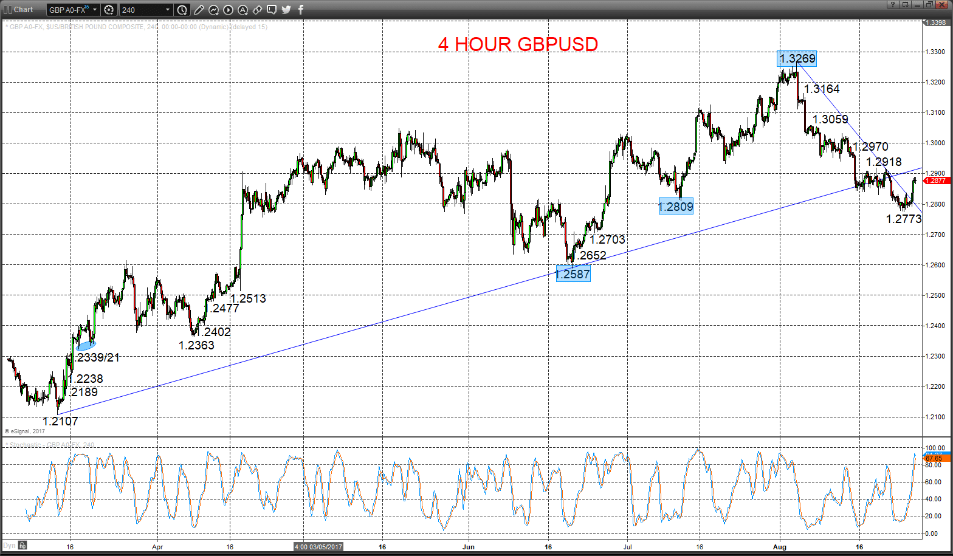
Task: Click the GBP A0-FX composite description header text
Action: click(136, 27)
